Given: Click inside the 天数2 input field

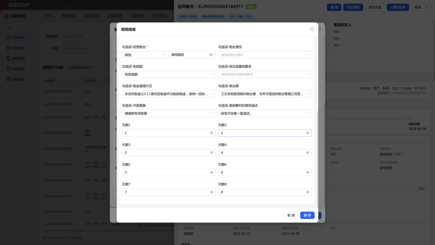Looking at the screenshot, I should (265, 133).
